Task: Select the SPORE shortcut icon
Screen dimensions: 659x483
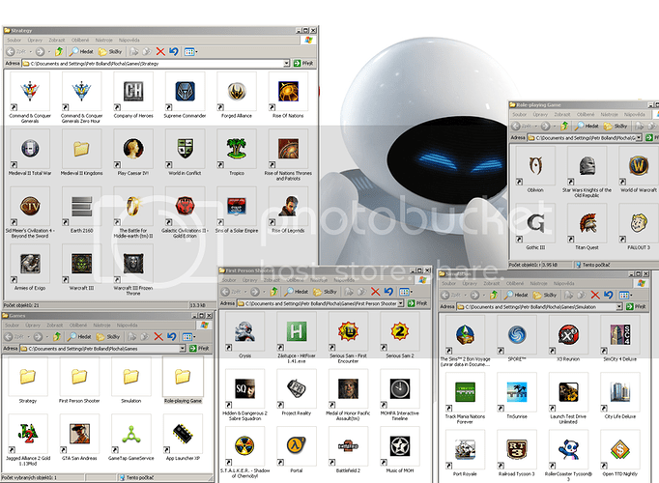Action: coord(517,336)
